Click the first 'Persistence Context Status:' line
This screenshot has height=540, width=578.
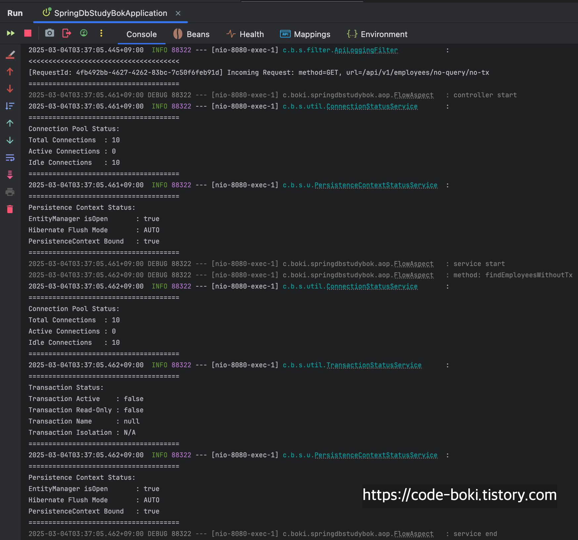[x=82, y=207]
